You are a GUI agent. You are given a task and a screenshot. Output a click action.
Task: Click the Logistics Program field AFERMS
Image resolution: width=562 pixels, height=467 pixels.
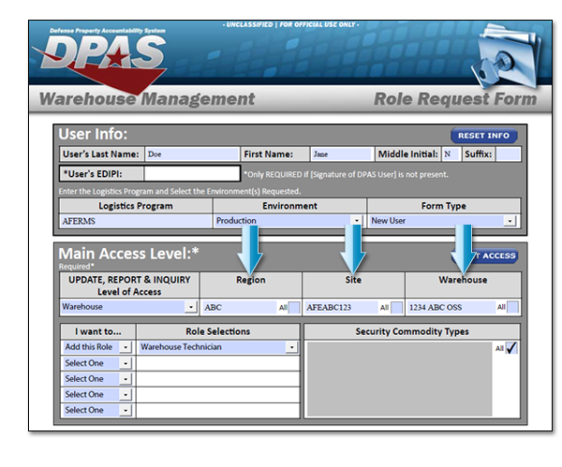[136, 221]
